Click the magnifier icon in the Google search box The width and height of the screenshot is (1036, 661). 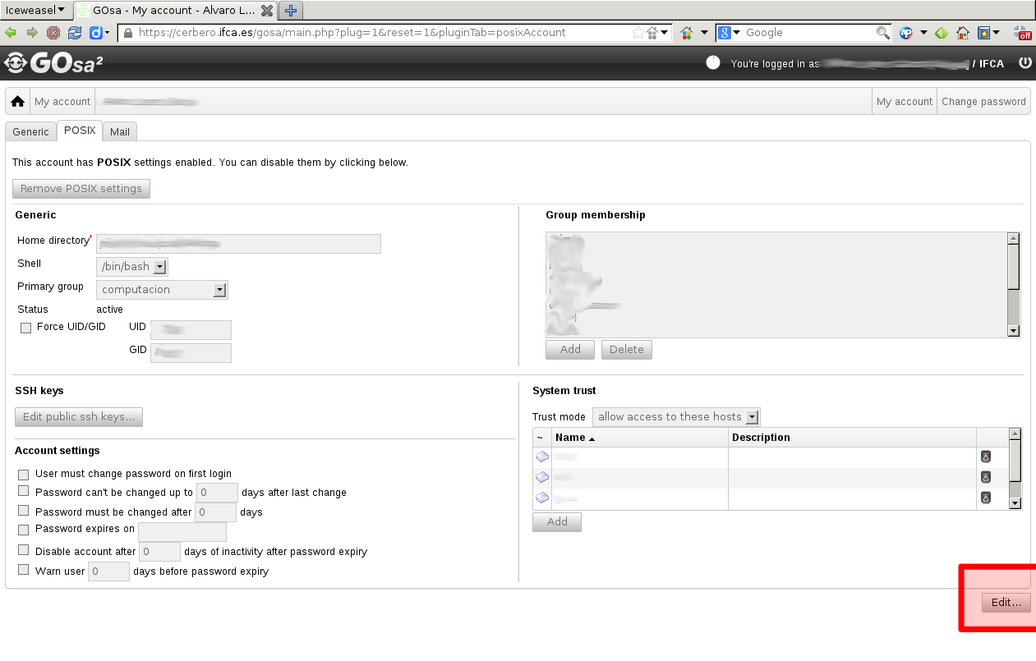(x=882, y=33)
